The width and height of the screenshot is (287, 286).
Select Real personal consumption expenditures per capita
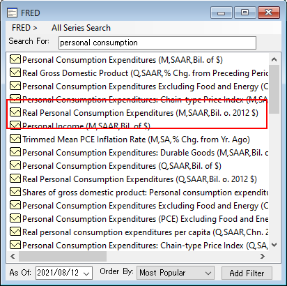pos(145,232)
